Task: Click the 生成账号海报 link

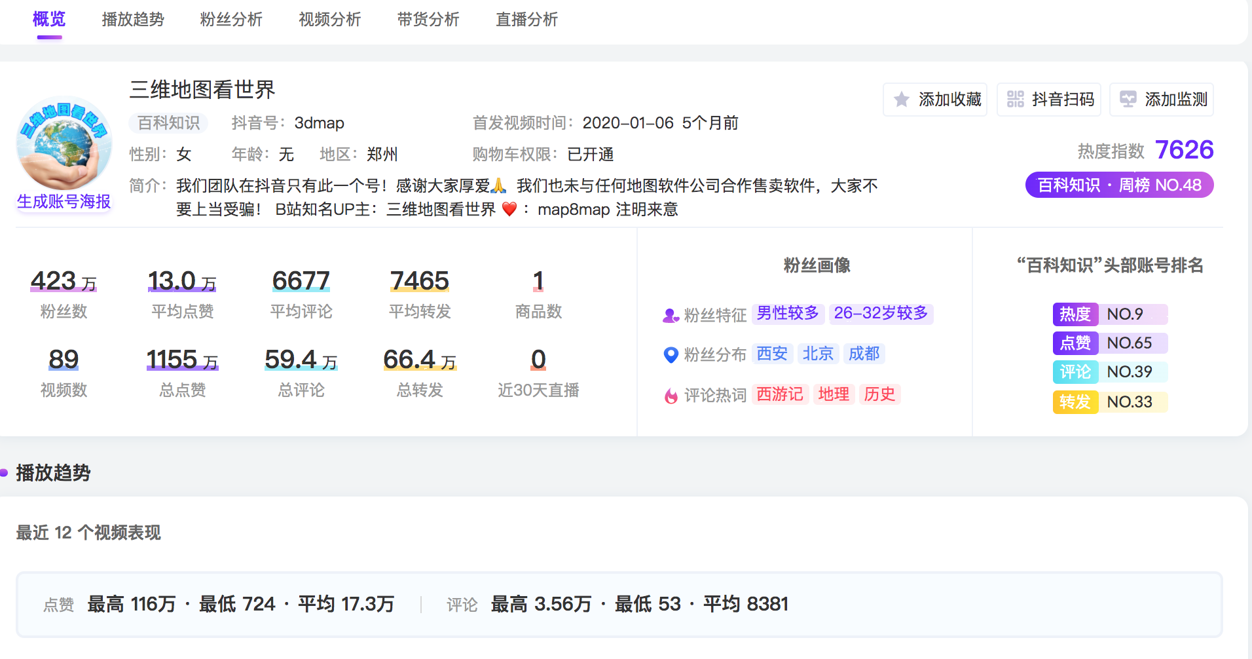Action: click(x=64, y=202)
